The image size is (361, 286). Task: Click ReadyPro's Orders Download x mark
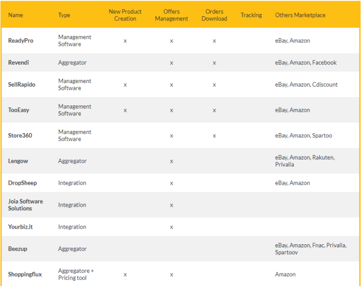tap(214, 41)
